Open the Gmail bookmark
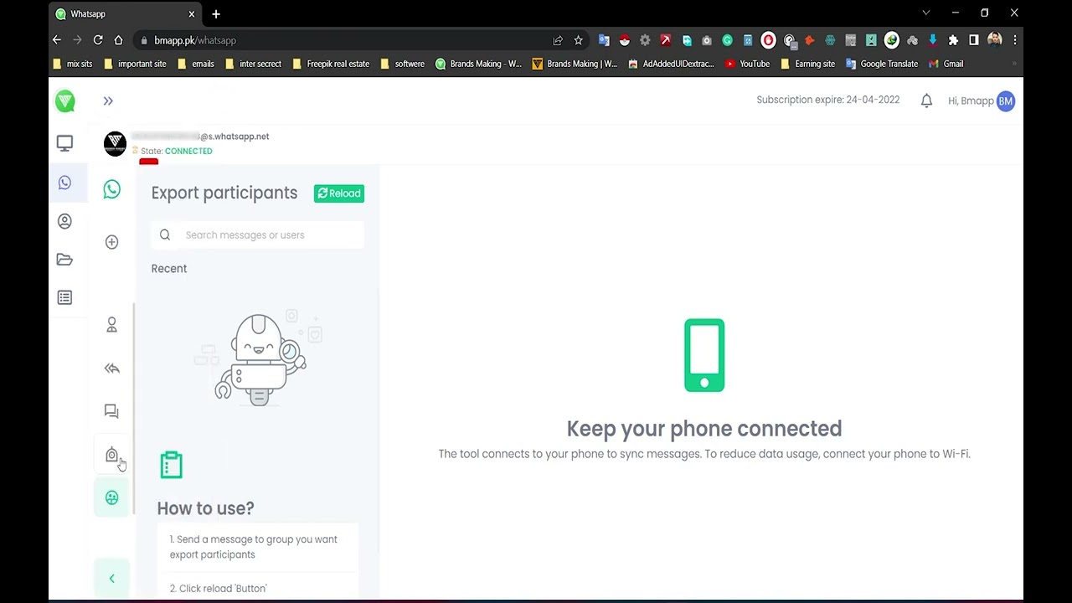The height and width of the screenshot is (603, 1072). point(946,64)
